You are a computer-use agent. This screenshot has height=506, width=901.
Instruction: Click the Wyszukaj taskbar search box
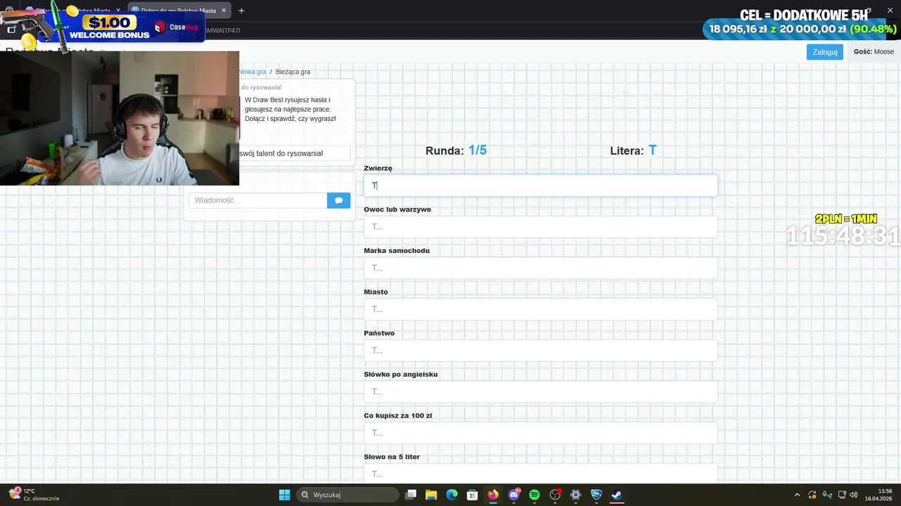pos(348,495)
